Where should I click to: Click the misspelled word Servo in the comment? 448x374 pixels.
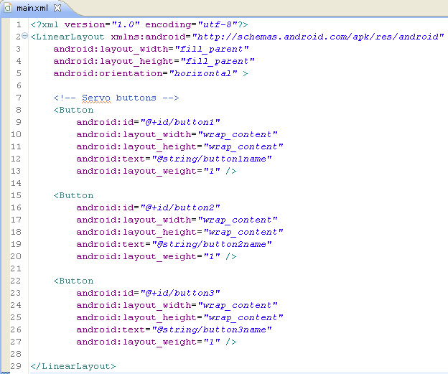(96, 98)
